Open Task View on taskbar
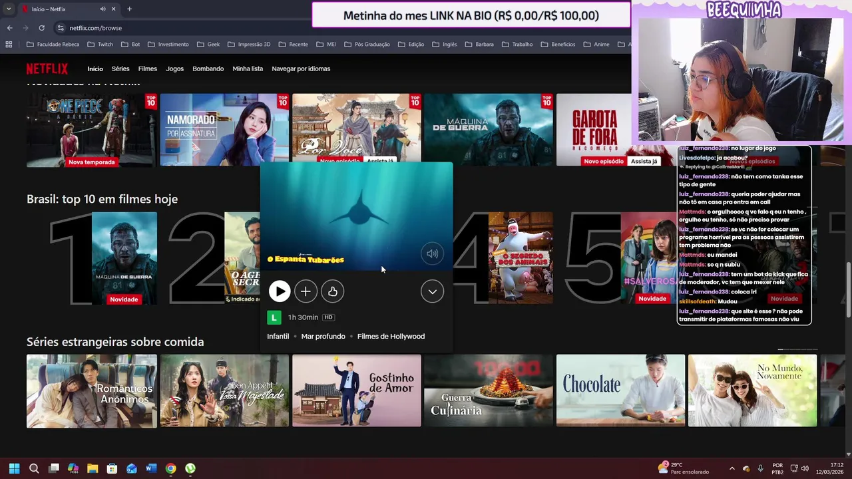 pos(54,468)
